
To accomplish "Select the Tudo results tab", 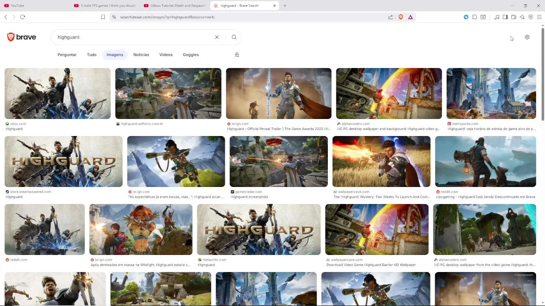I will click(92, 54).
